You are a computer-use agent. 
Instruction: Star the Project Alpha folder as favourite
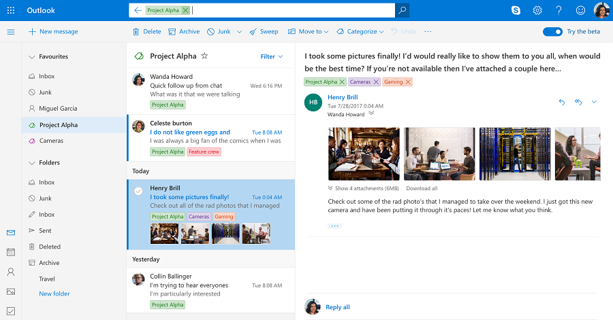coord(204,56)
